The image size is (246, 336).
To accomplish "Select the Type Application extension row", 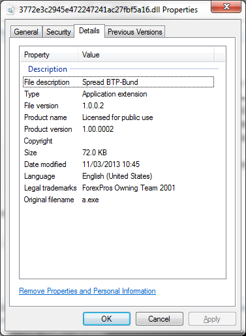I will click(x=118, y=94).
